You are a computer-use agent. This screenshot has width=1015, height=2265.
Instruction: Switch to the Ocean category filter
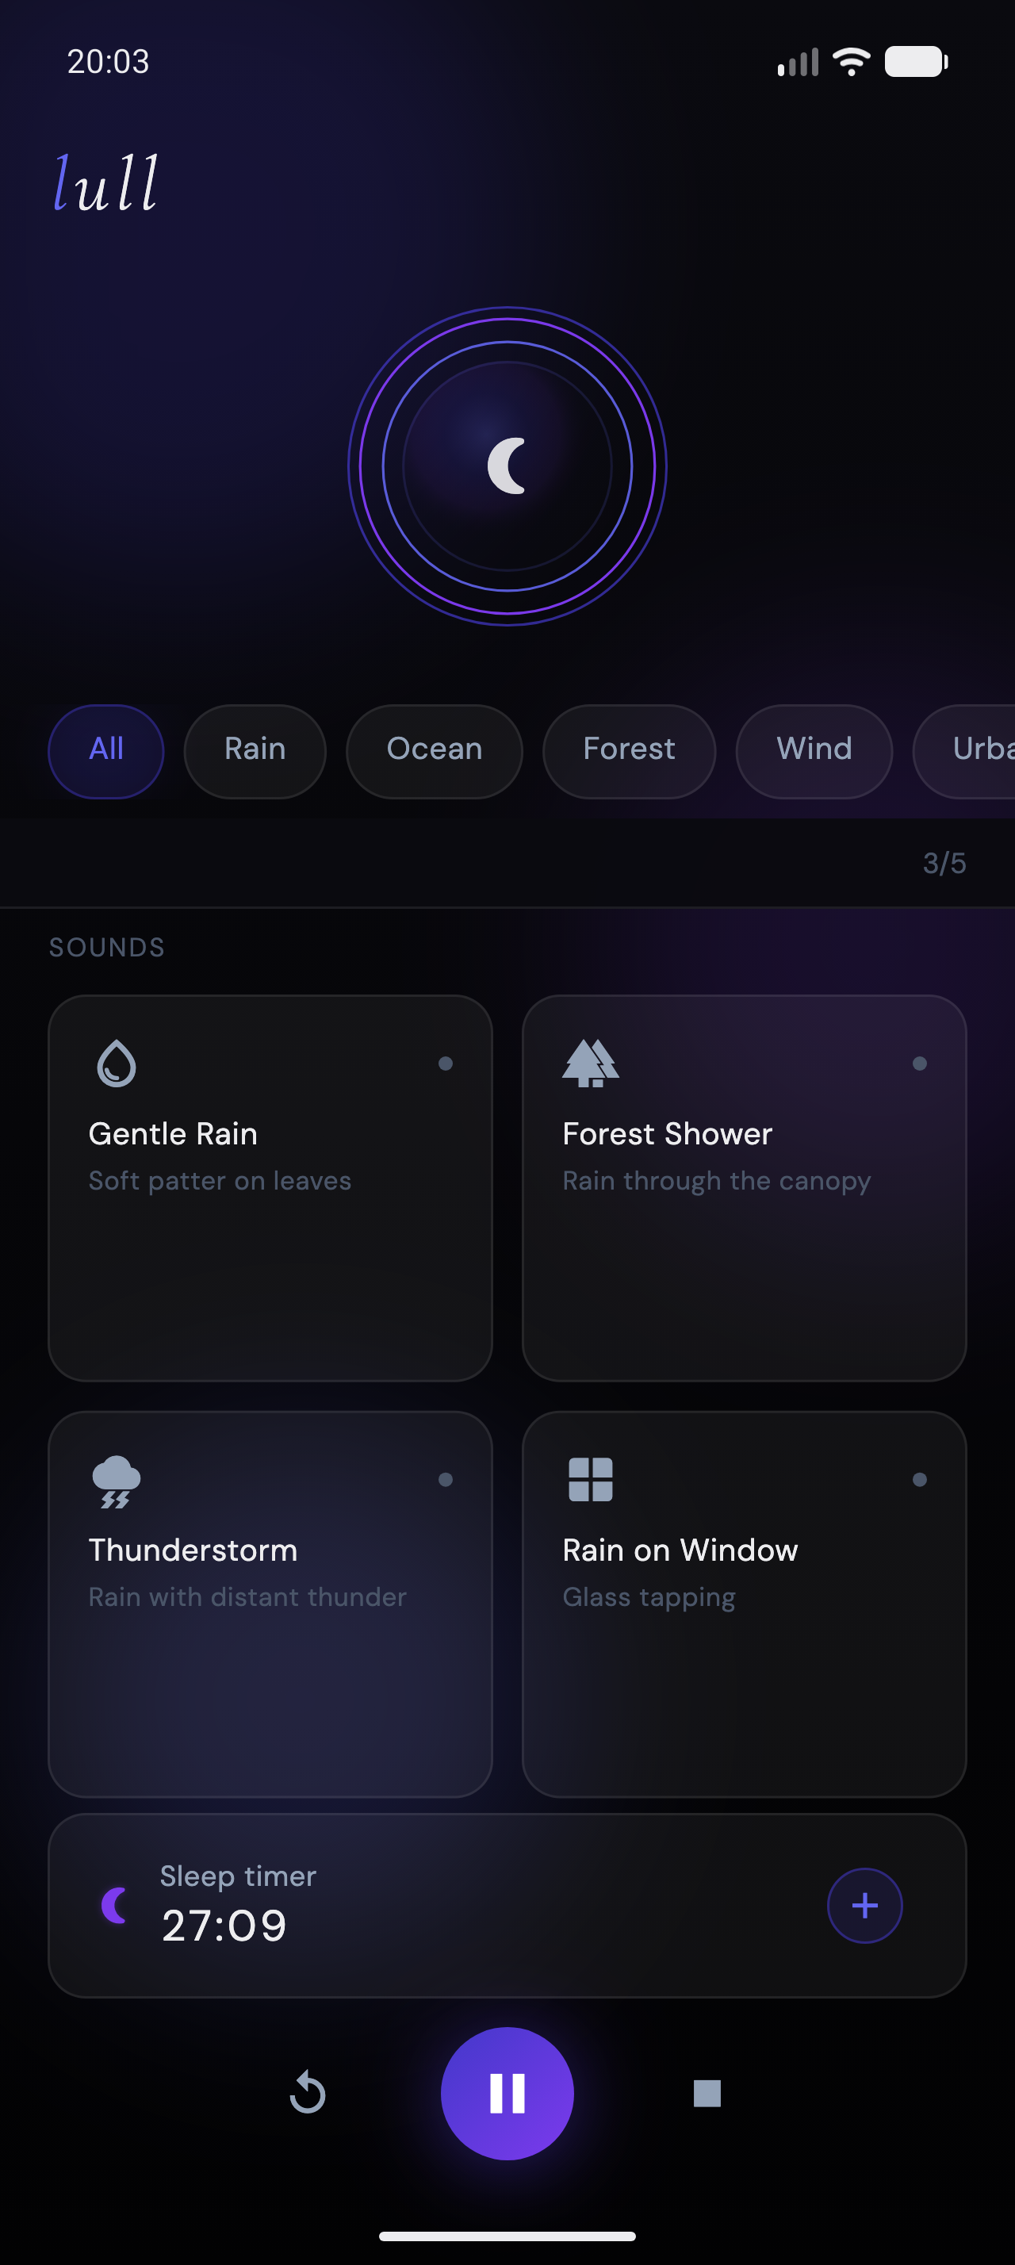tap(434, 750)
